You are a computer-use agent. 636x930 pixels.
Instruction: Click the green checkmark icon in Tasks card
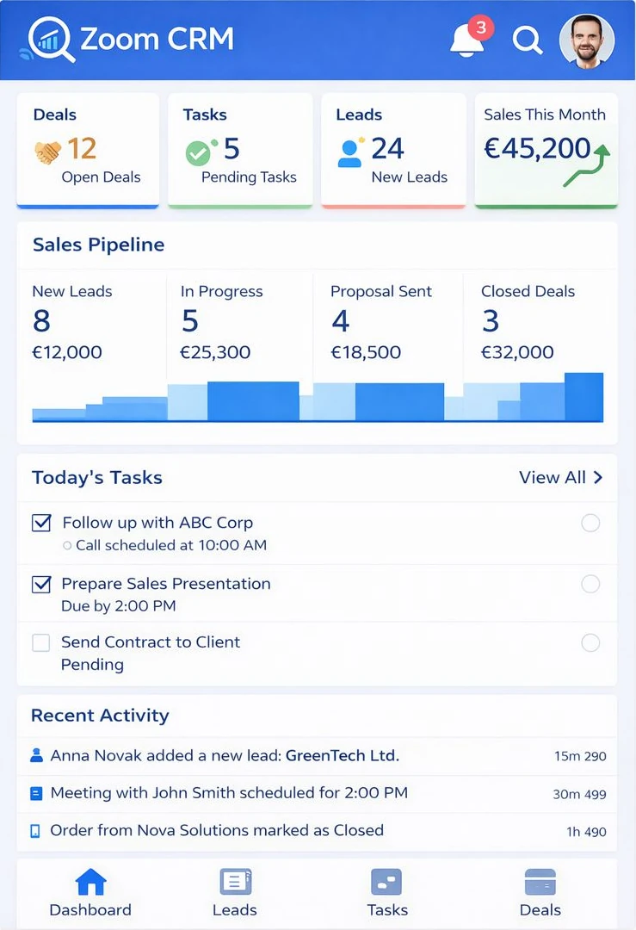point(199,152)
